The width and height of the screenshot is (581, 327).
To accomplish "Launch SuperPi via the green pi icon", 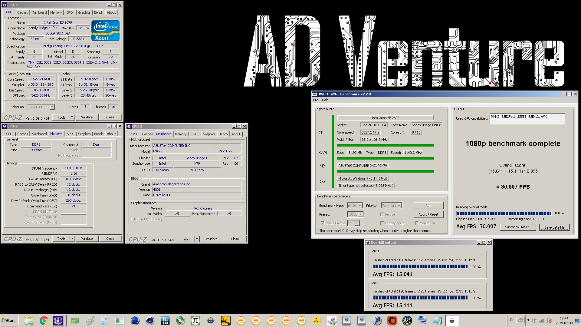I will click(195, 320).
